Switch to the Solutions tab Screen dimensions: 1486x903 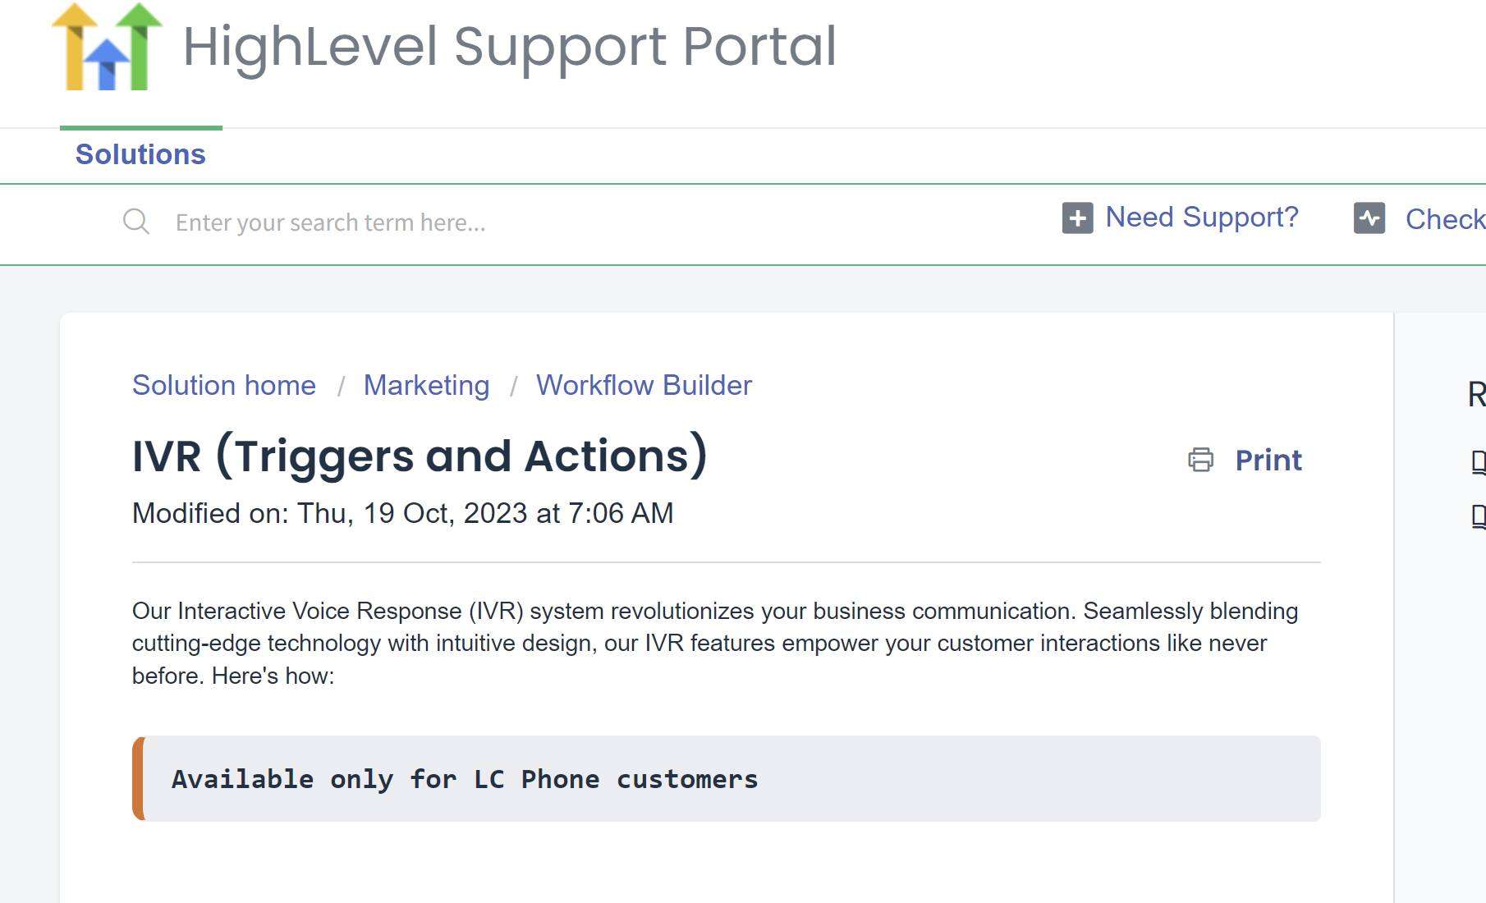click(x=140, y=154)
